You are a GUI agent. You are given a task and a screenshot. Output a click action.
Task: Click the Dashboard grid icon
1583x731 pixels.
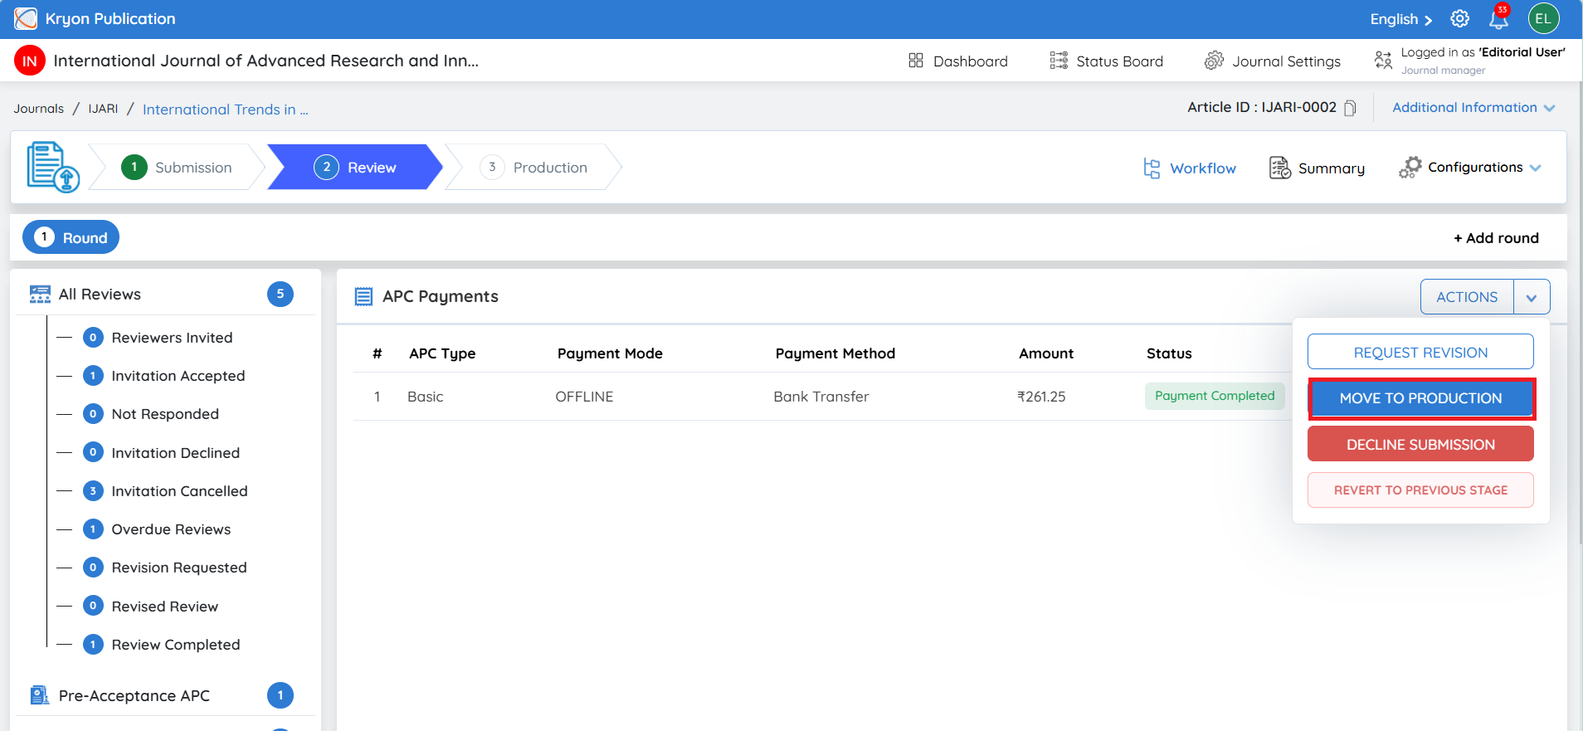click(x=916, y=61)
